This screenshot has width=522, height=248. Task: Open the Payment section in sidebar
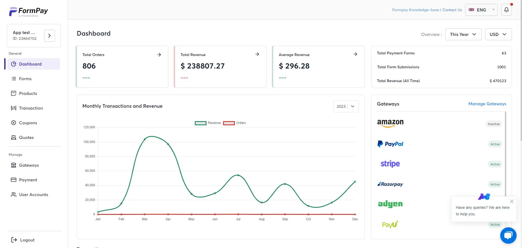tap(28, 180)
